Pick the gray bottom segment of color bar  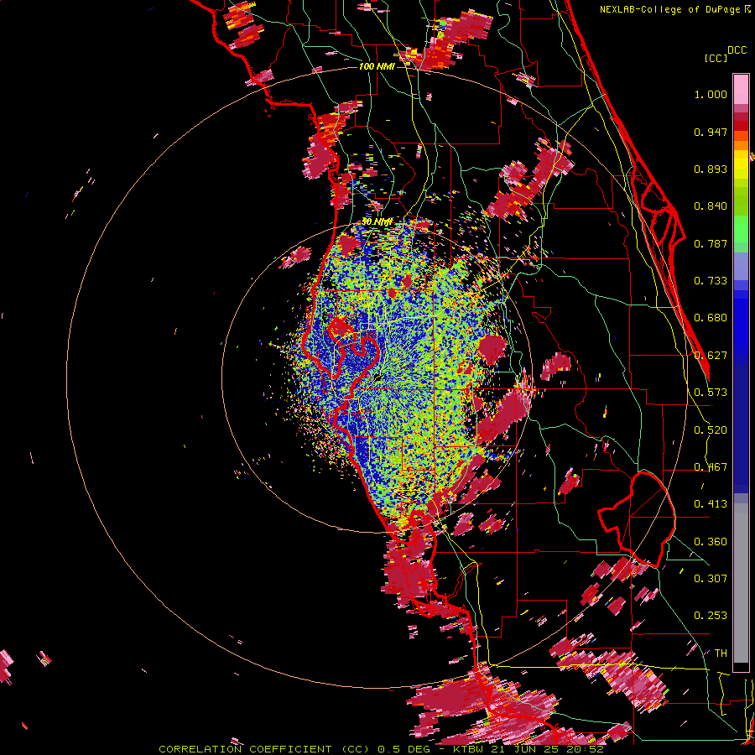click(741, 583)
